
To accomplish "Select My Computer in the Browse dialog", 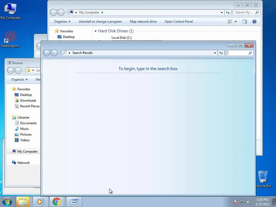I will pyautogui.click(x=25, y=151).
